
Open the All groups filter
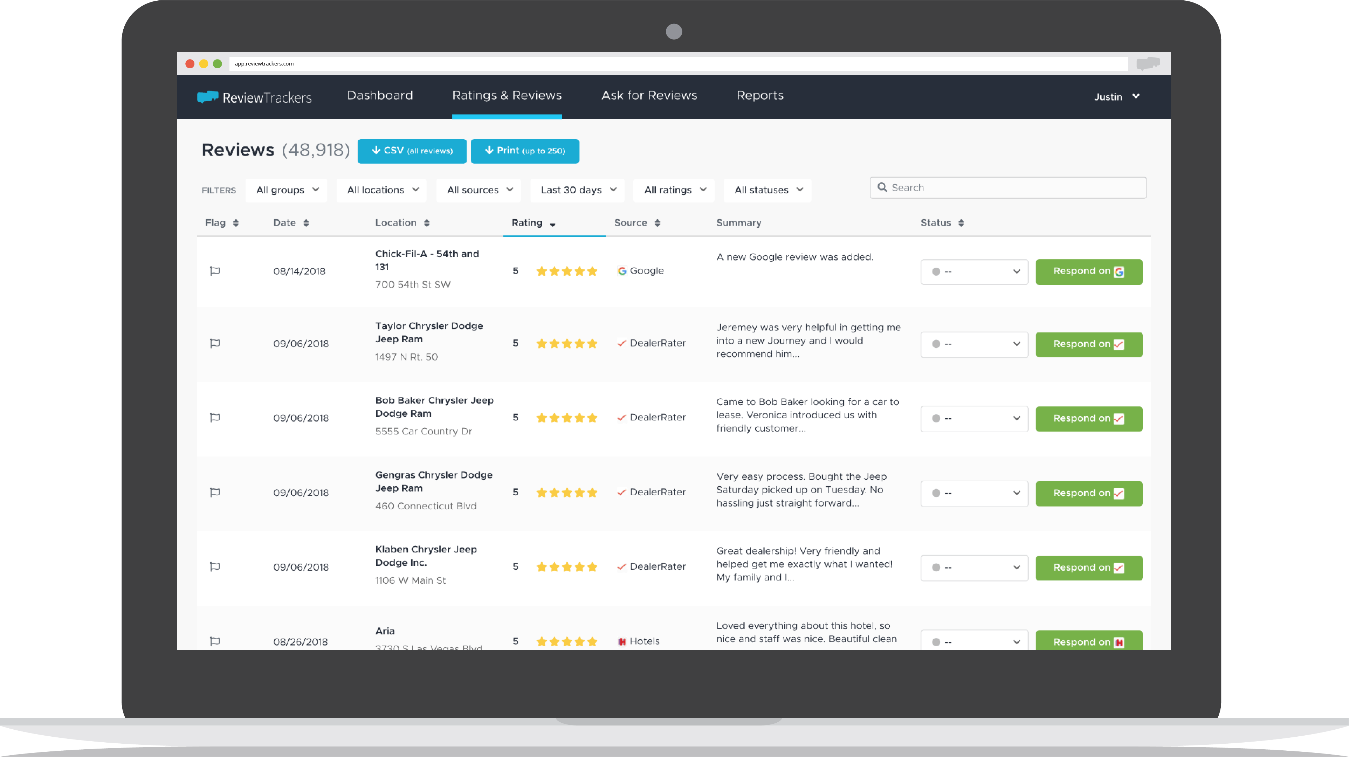pos(287,190)
